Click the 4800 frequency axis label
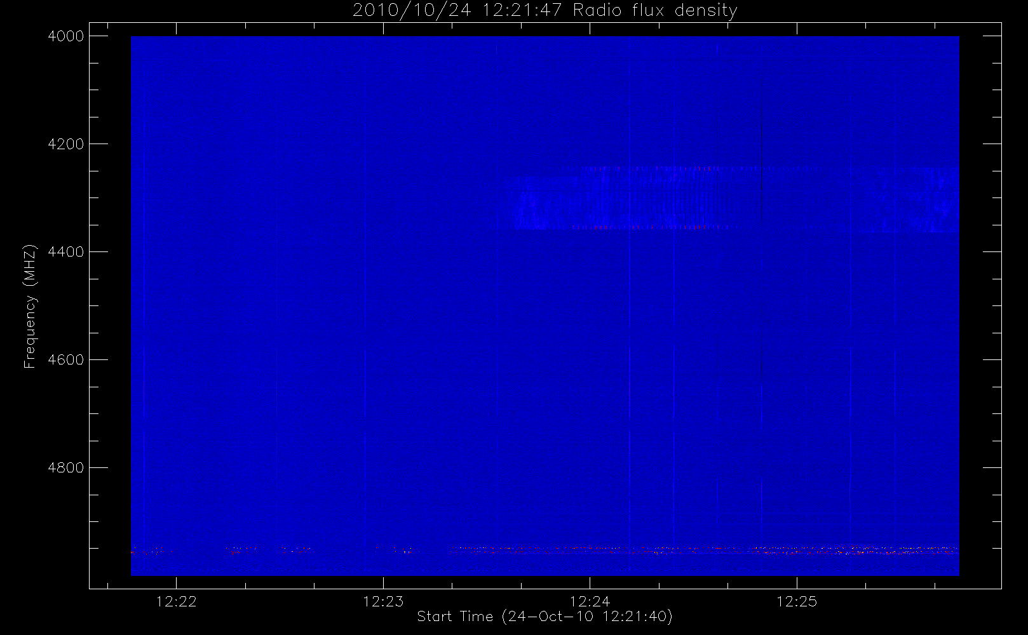The image size is (1028, 635). click(x=66, y=468)
